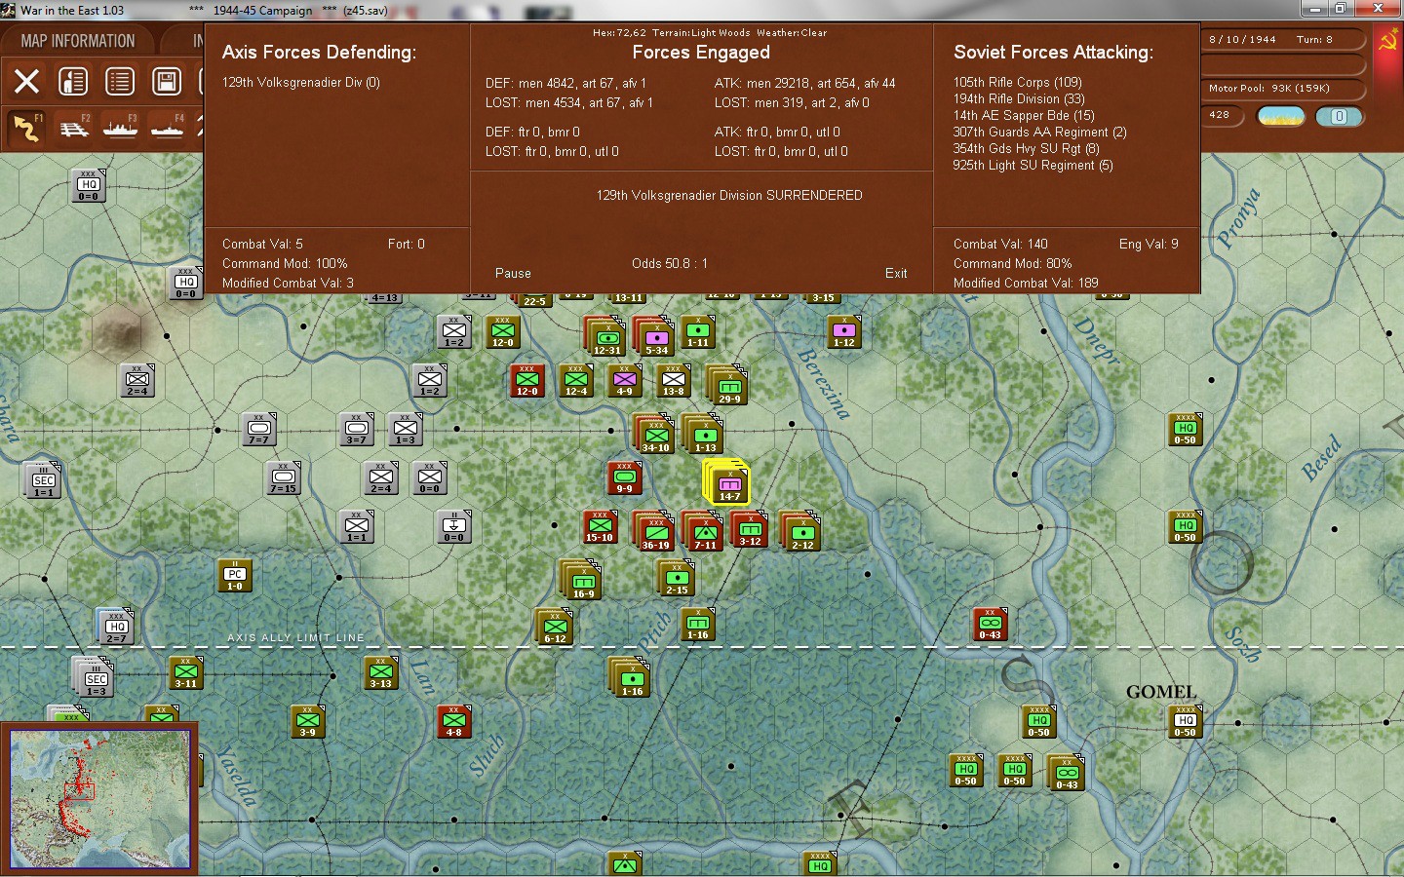Select the PC 1-0 counter

(235, 576)
